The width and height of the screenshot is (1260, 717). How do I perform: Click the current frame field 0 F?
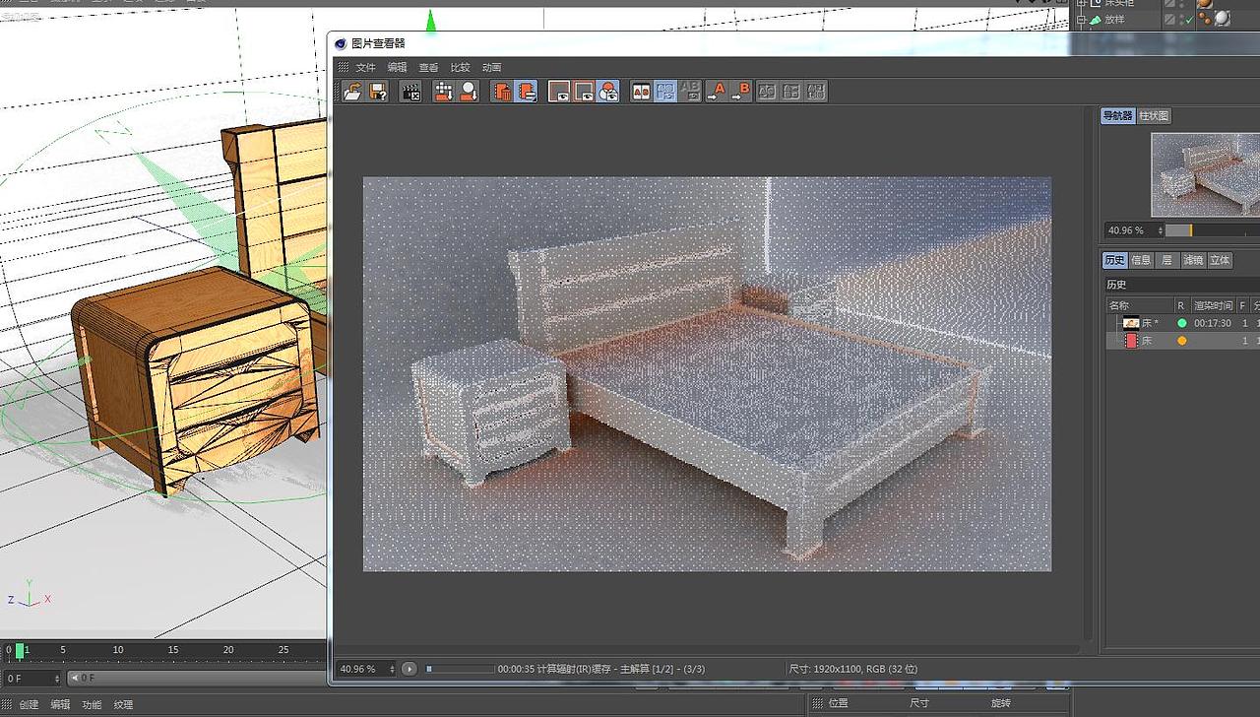tap(31, 679)
